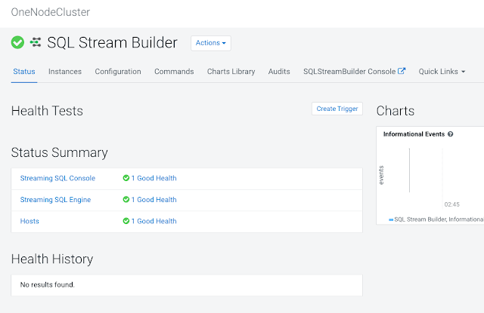Click the blue legend swatch for SQL Stream Builder
The height and width of the screenshot is (313, 484).
391,219
